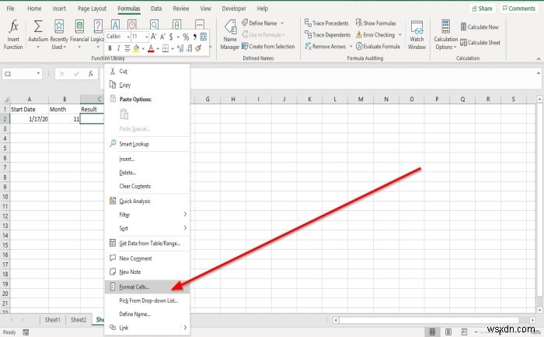Open the Logical functions book icon

(98, 26)
